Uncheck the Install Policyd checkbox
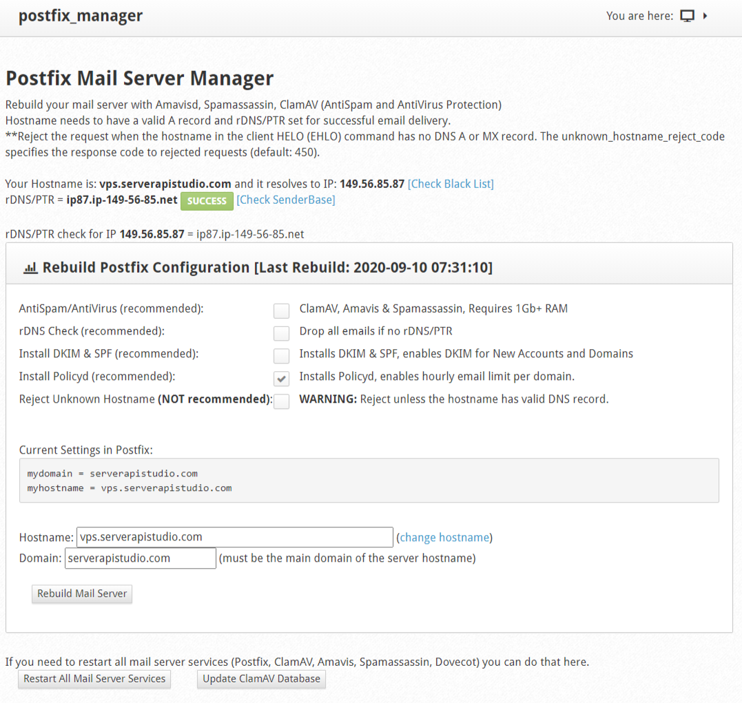This screenshot has width=742, height=703. (282, 379)
